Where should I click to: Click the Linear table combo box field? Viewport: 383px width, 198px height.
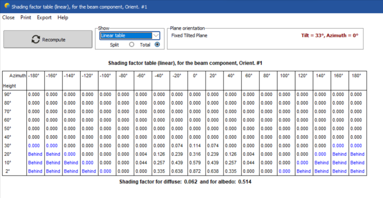[126, 36]
